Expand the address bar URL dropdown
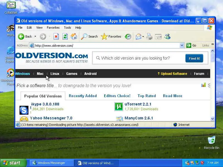Image resolution: width=223 pixels, height=167 pixels. click(x=182, y=45)
